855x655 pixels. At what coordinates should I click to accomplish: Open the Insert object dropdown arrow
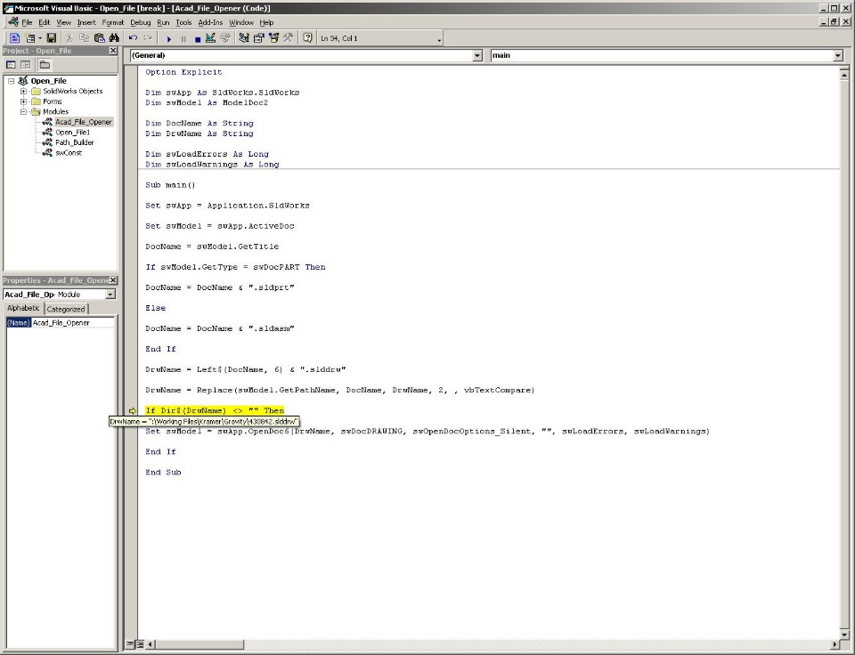click(40, 38)
